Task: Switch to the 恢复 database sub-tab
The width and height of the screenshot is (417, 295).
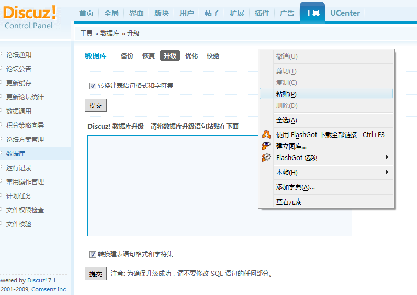Action: click(x=149, y=56)
